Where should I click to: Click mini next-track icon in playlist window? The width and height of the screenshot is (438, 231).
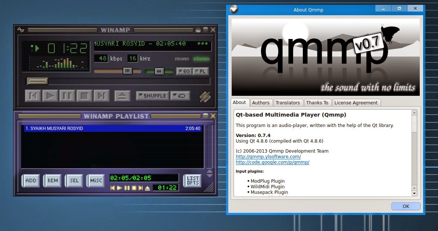tap(141, 188)
